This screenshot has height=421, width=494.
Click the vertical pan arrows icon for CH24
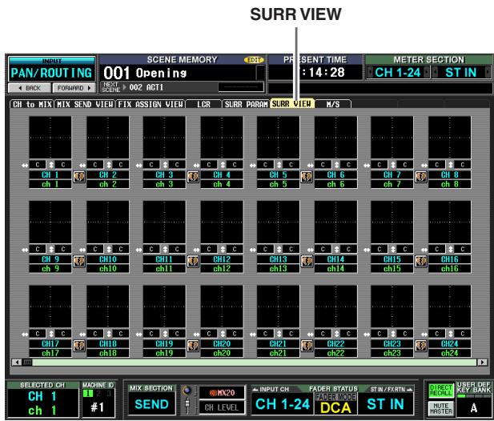coord(450,334)
